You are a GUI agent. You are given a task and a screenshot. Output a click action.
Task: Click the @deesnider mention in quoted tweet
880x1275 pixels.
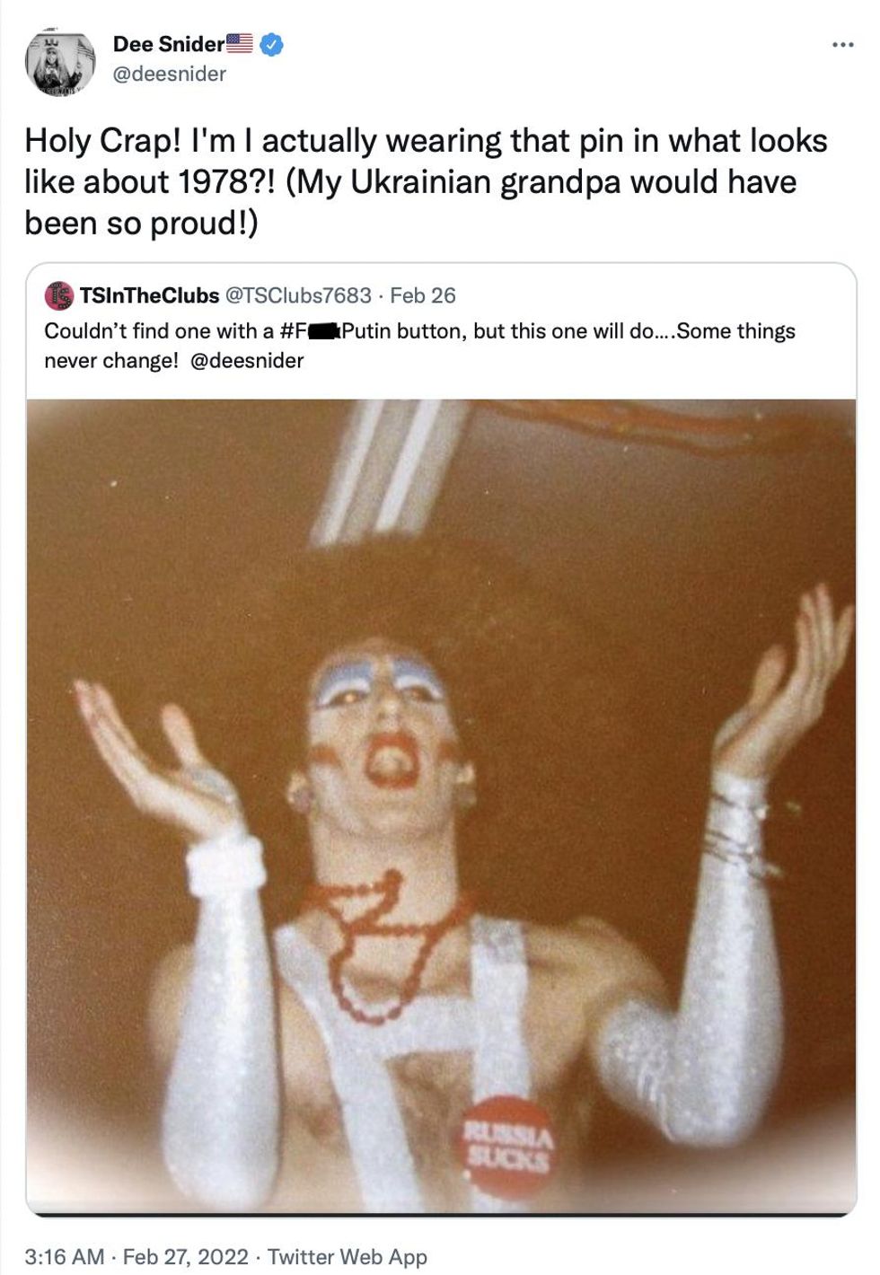pos(248,361)
